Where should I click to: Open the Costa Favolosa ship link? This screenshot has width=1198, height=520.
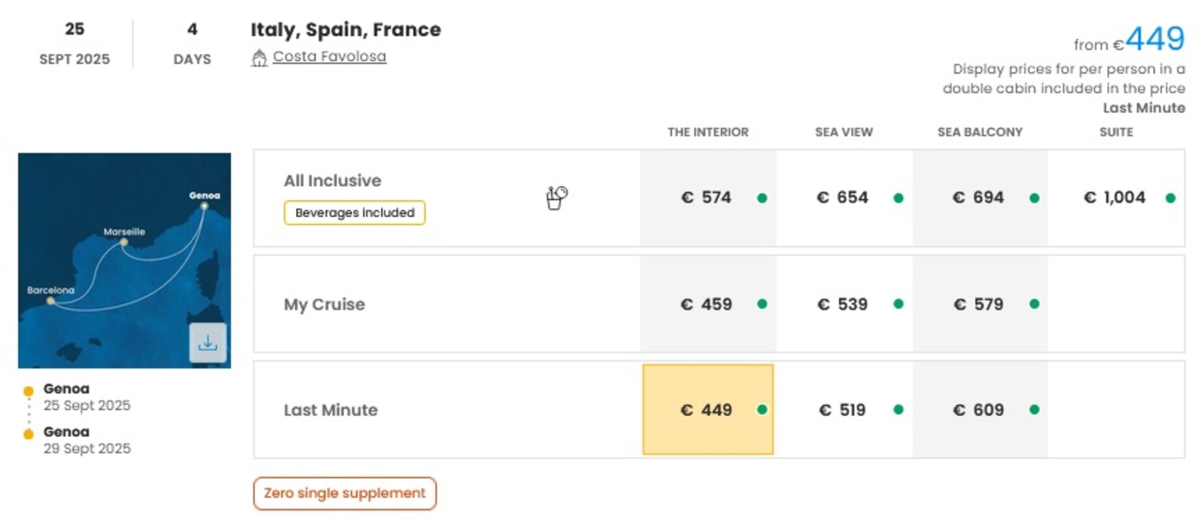329,57
